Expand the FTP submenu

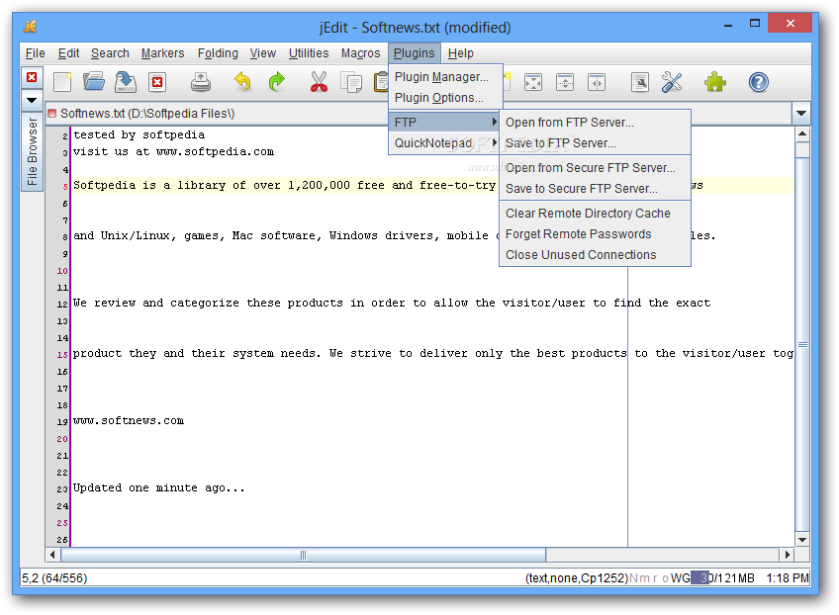point(444,123)
